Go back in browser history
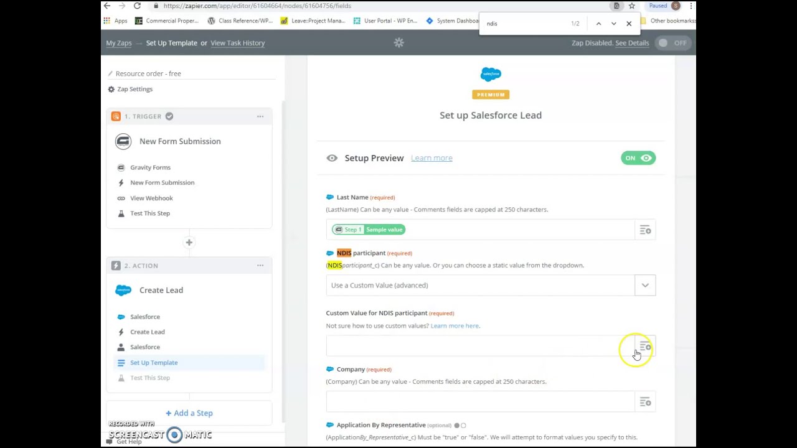Screen dimensions: 797x448 coord(107,6)
